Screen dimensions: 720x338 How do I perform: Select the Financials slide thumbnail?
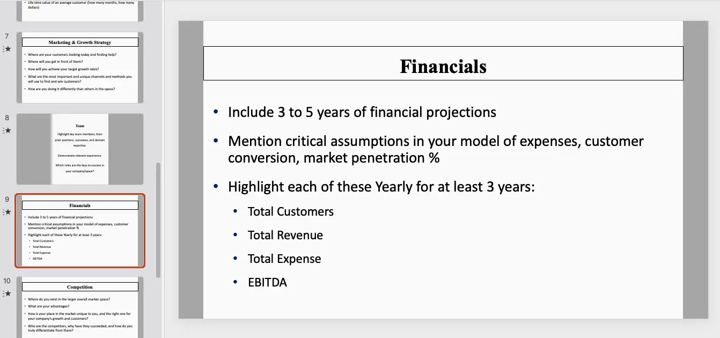coord(80,231)
